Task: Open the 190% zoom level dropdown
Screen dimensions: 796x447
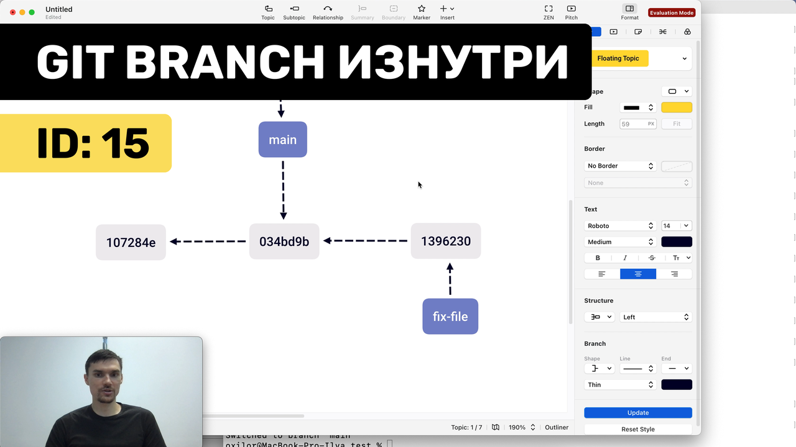Action: (521, 427)
